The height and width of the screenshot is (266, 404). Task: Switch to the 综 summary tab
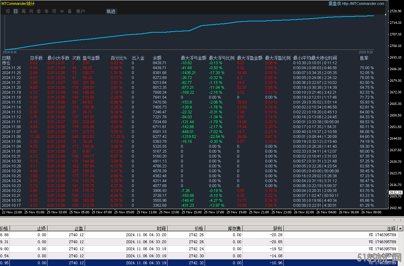(x=8, y=11)
